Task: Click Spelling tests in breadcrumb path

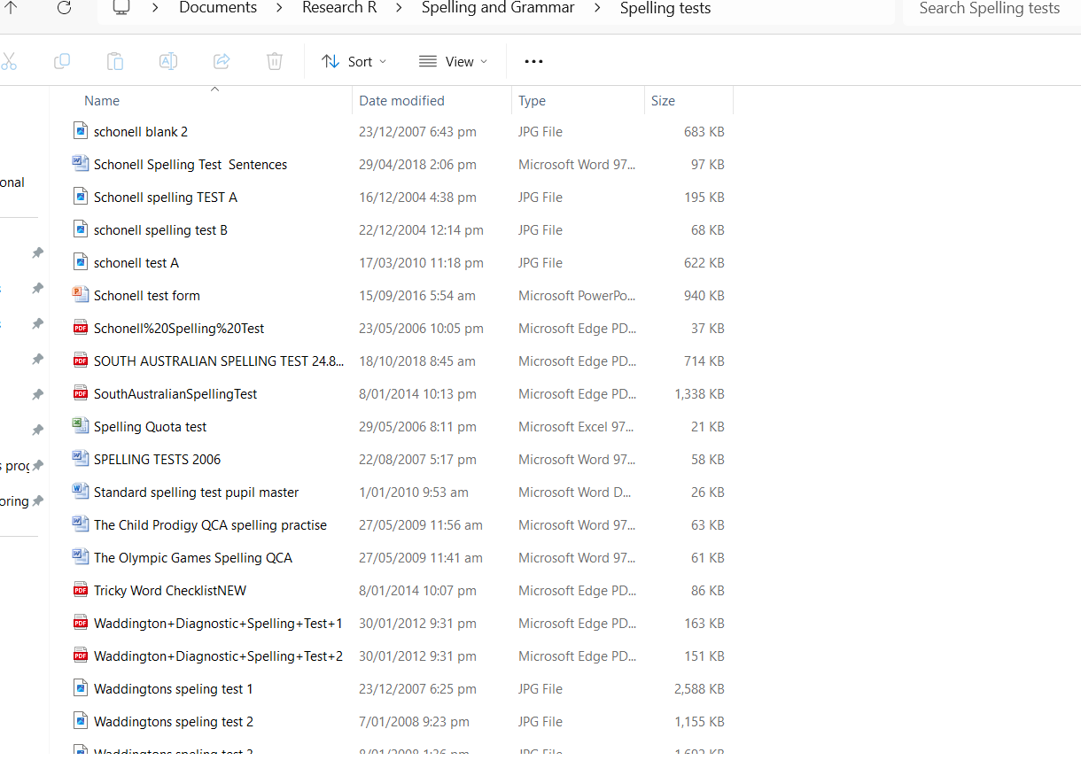Action: tap(665, 8)
